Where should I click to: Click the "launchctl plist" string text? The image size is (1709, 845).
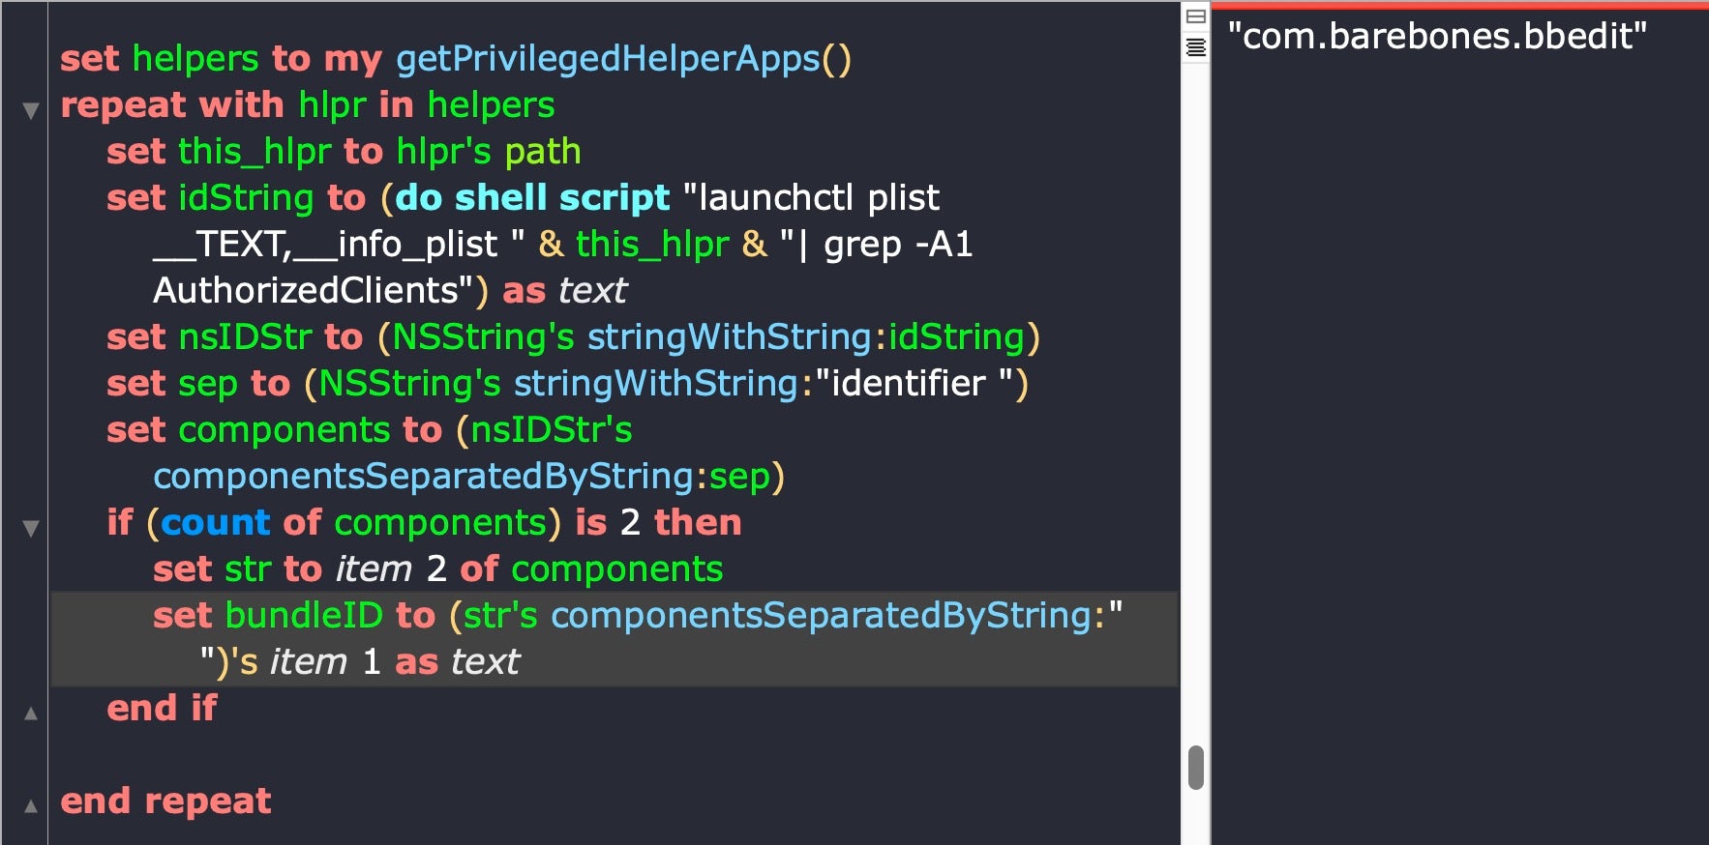click(x=818, y=198)
